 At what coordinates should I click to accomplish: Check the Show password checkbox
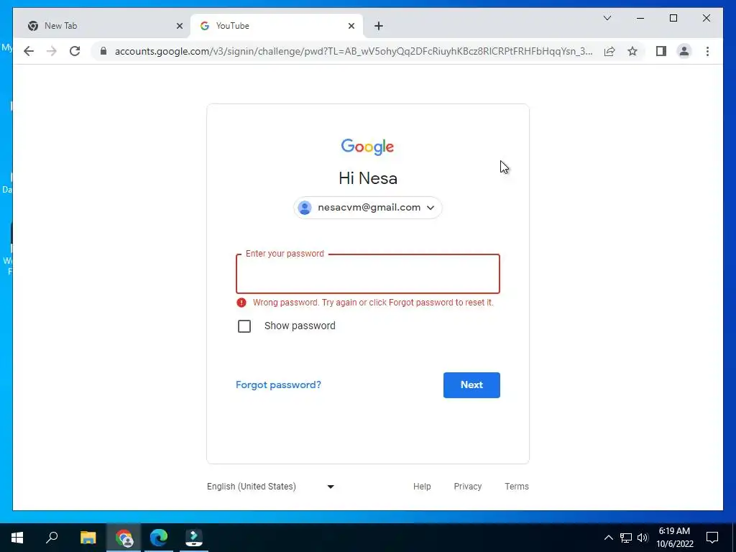tap(244, 326)
